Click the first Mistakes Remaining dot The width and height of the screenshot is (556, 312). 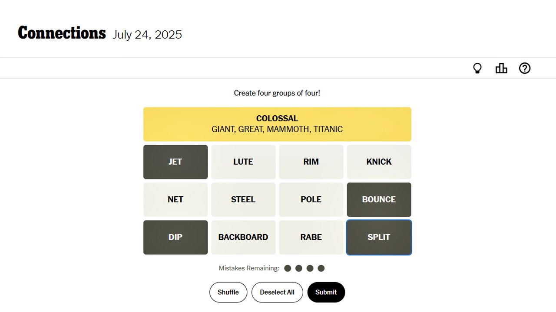click(288, 268)
